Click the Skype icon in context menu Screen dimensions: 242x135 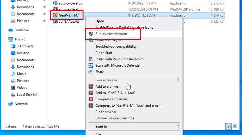(x=90, y=40)
